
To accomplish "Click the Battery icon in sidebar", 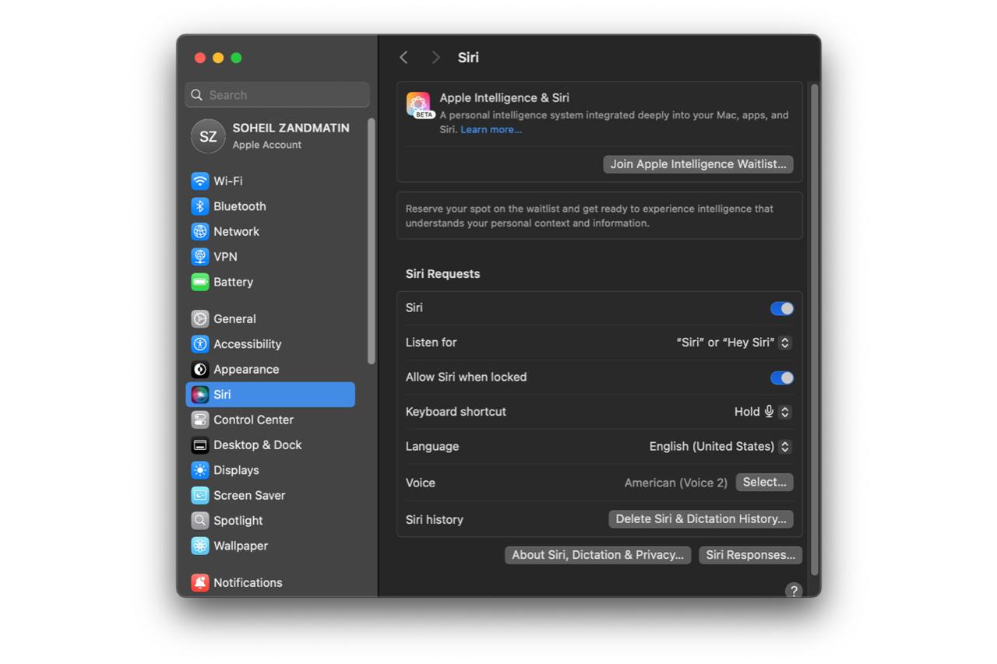I will coord(200,282).
